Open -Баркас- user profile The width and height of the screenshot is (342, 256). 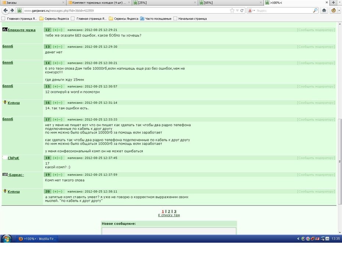pos(16,175)
